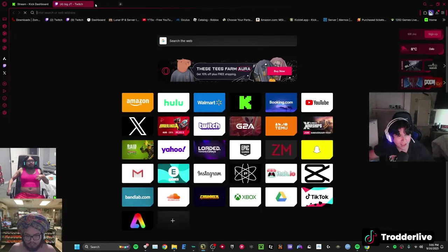Show hidden system tray icons chevron
Image resolution: width=448 pixels, height=252 pixels.
pos(387,247)
